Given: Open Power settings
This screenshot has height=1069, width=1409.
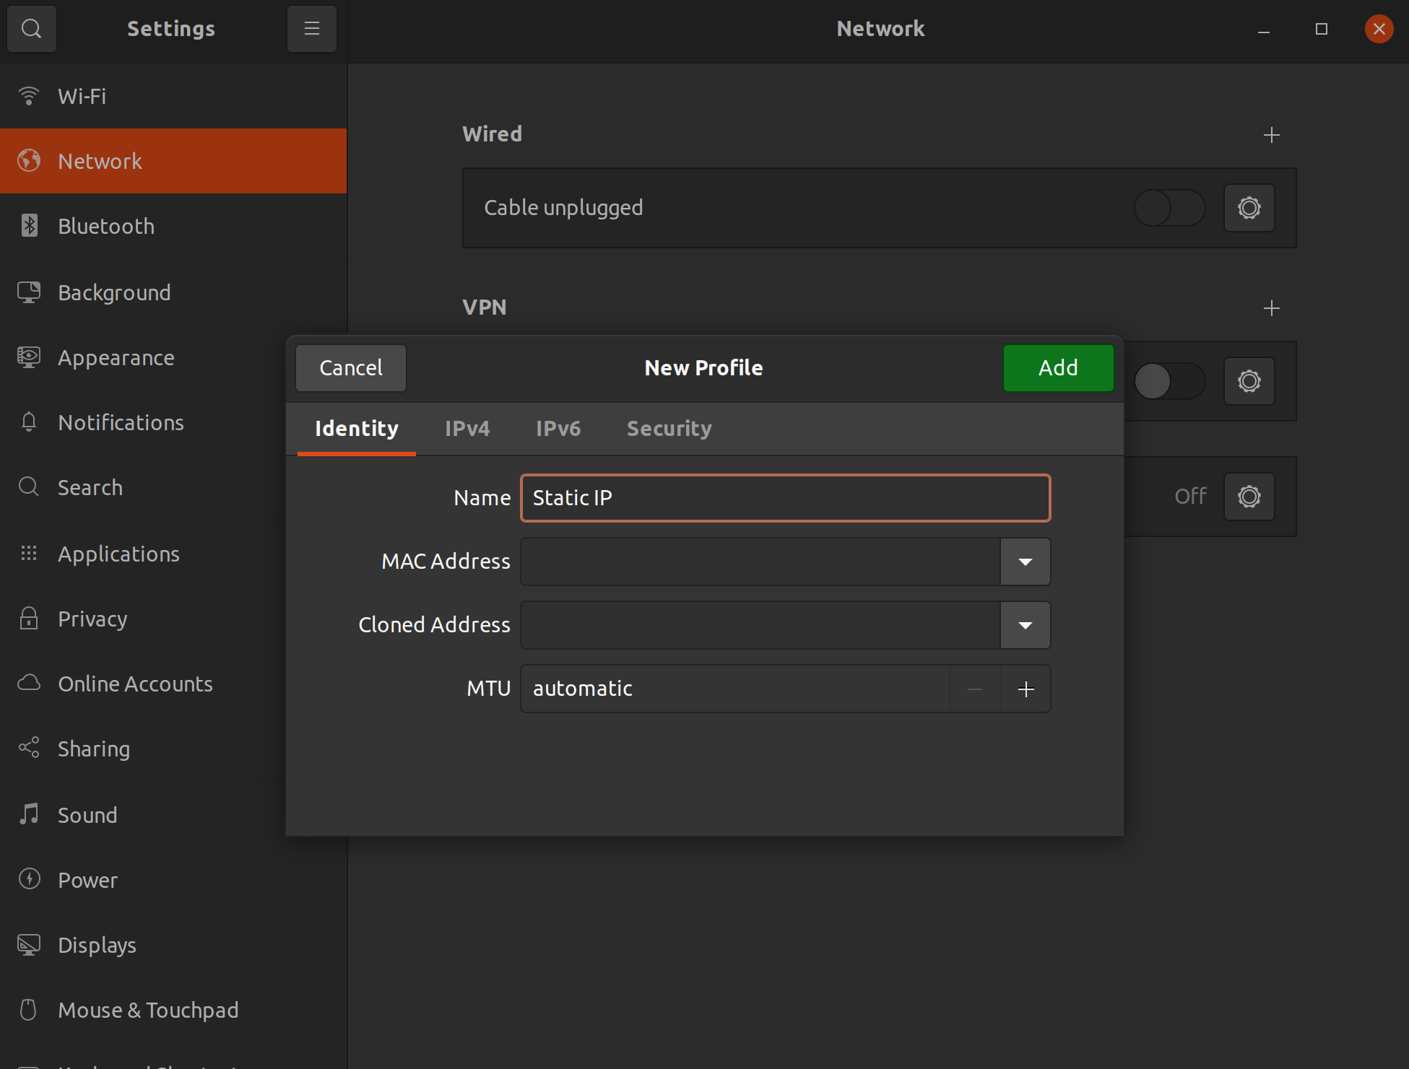Looking at the screenshot, I should (x=173, y=880).
